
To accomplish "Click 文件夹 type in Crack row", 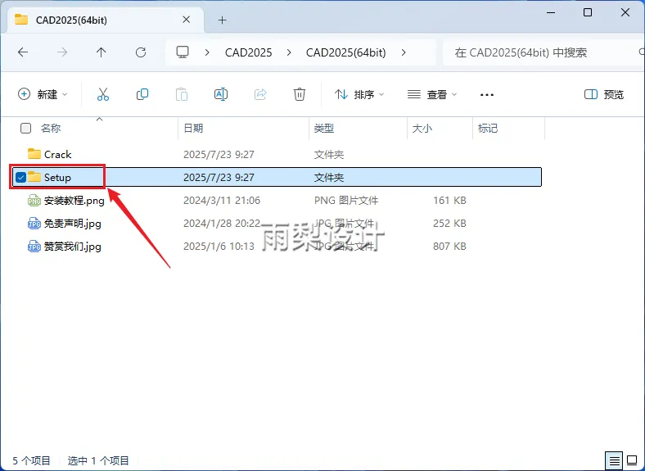I will click(329, 154).
